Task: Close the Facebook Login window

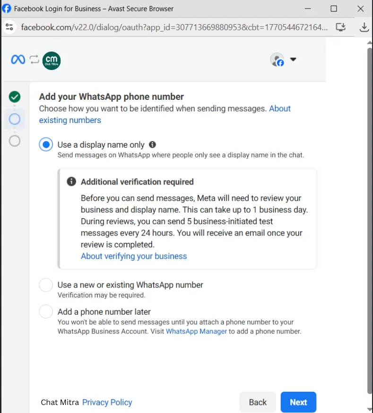Action: click(x=361, y=9)
